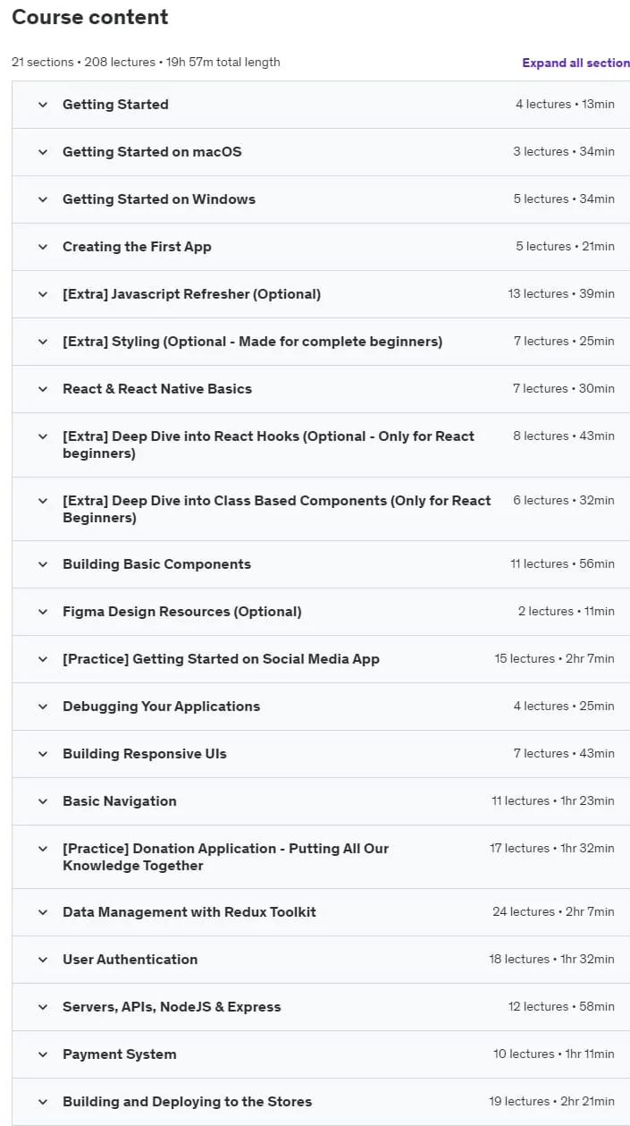Viewport: 630px width, 1126px height.
Task: Open Building Responsive UIs section
Action: pos(321,754)
